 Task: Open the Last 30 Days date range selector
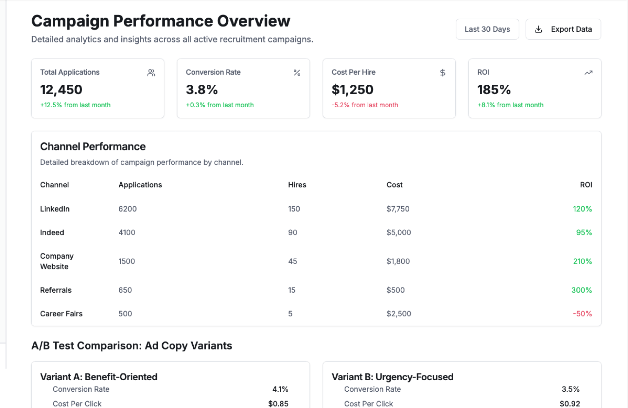tap(487, 29)
